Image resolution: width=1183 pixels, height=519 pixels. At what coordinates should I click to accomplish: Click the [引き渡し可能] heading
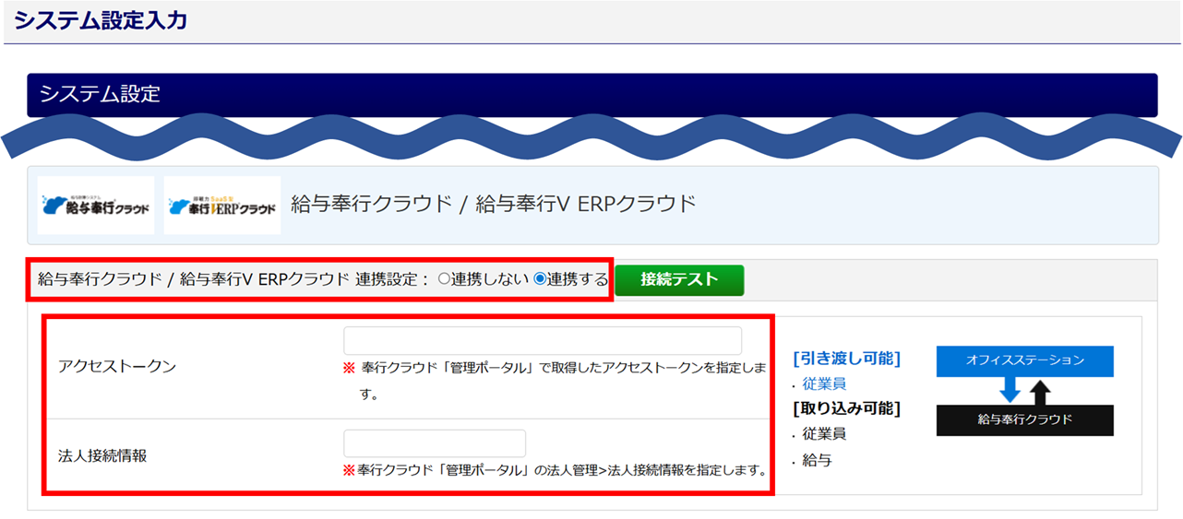[x=846, y=358]
